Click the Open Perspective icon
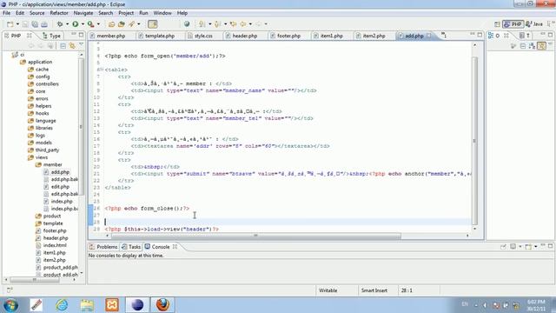The height and width of the screenshot is (313, 556). [x=497, y=24]
